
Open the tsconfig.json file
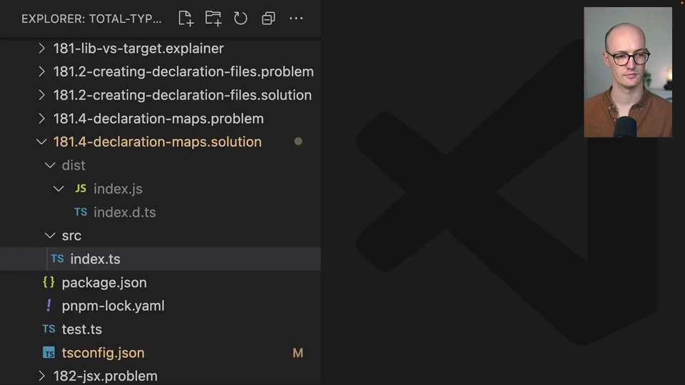tap(103, 353)
